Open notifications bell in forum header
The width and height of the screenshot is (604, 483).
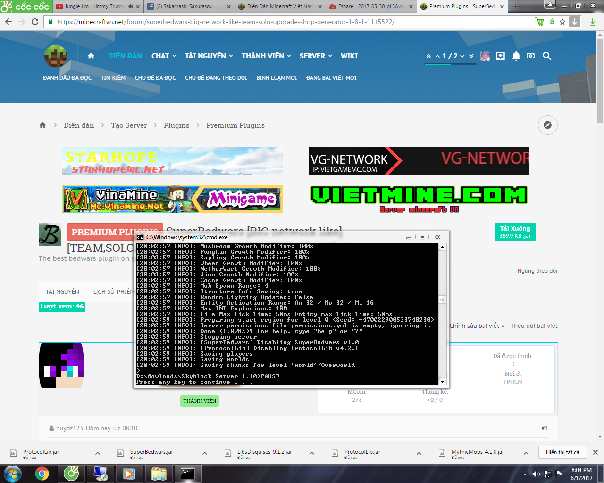(516, 56)
